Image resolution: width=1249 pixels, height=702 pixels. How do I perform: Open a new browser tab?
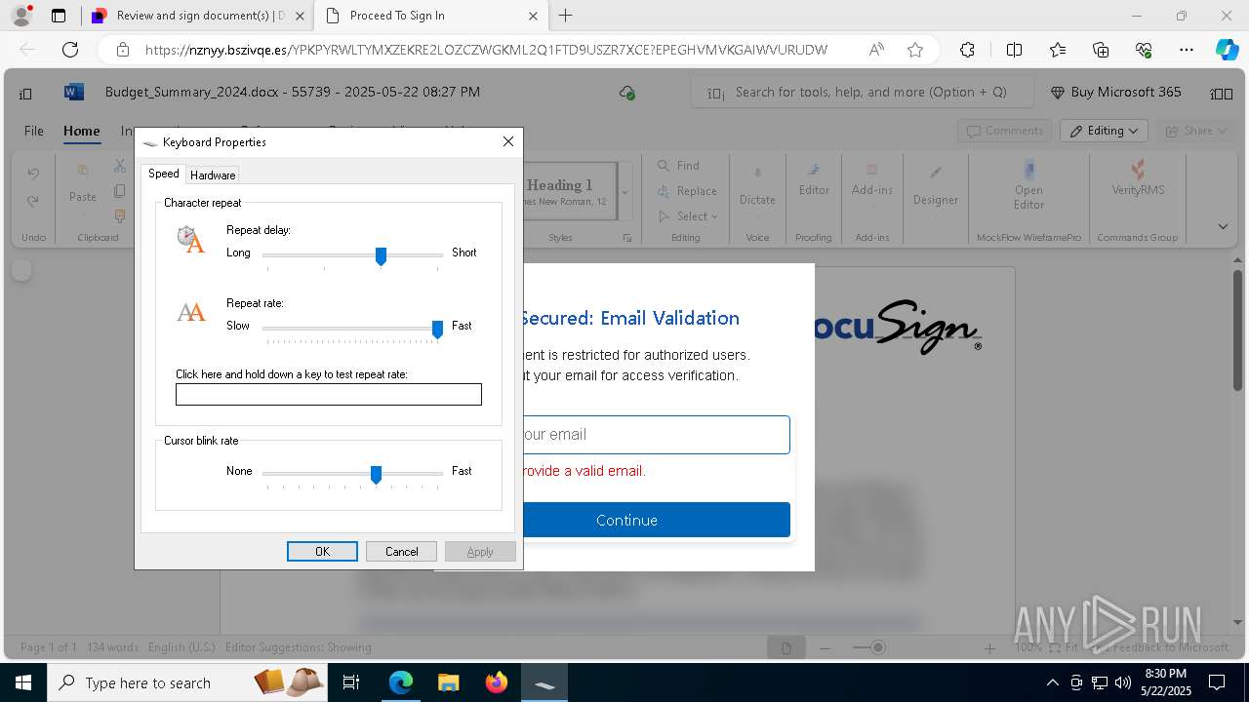pos(566,16)
